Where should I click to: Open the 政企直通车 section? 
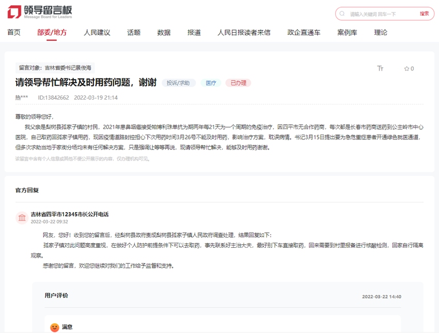(304, 32)
